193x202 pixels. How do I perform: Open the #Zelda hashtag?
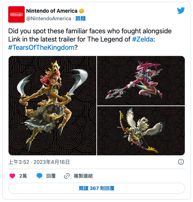143,39
